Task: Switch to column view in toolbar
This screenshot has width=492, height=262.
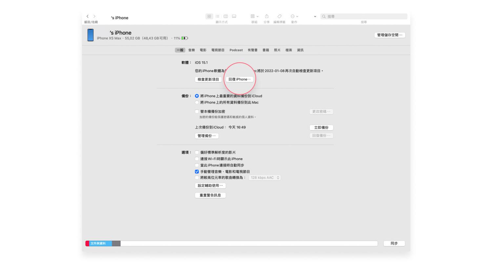Action: tap(226, 16)
